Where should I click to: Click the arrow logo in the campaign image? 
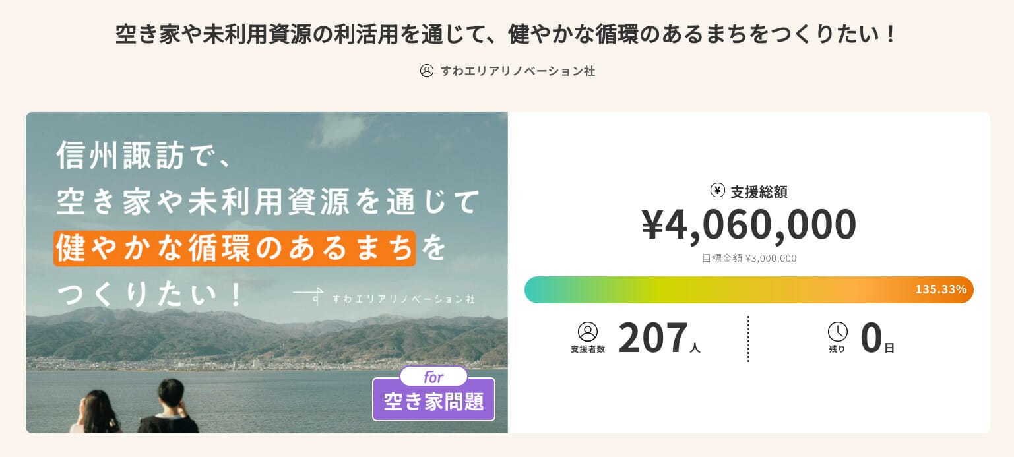pos(309,296)
